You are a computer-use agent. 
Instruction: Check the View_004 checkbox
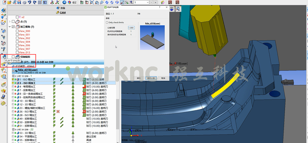coord(17,42)
